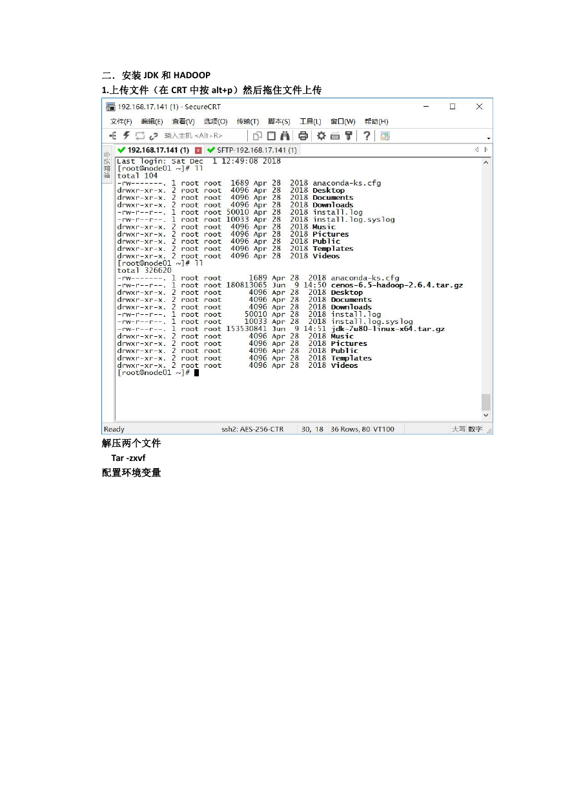
Task: Click the 'Ready' status bar text
Action: (114, 429)
